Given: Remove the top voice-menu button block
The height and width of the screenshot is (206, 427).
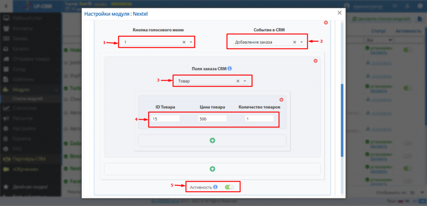Looking at the screenshot, I should pos(326,23).
